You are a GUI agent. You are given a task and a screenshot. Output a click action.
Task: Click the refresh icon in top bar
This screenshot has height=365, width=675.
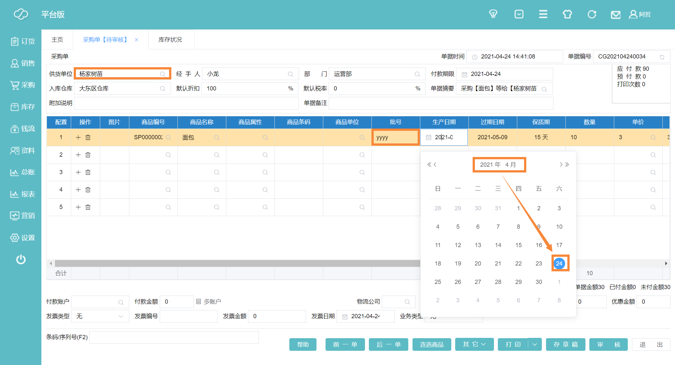pos(592,14)
